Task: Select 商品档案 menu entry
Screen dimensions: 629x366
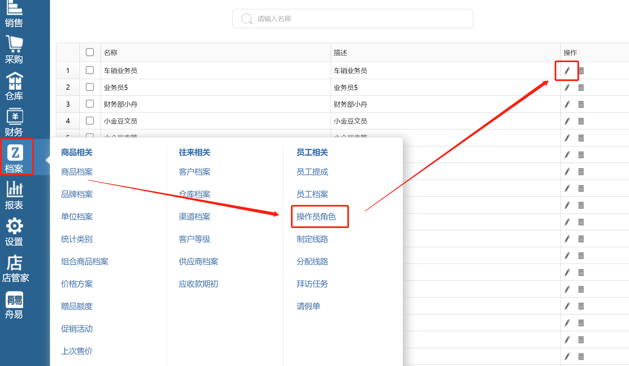Action: click(77, 172)
